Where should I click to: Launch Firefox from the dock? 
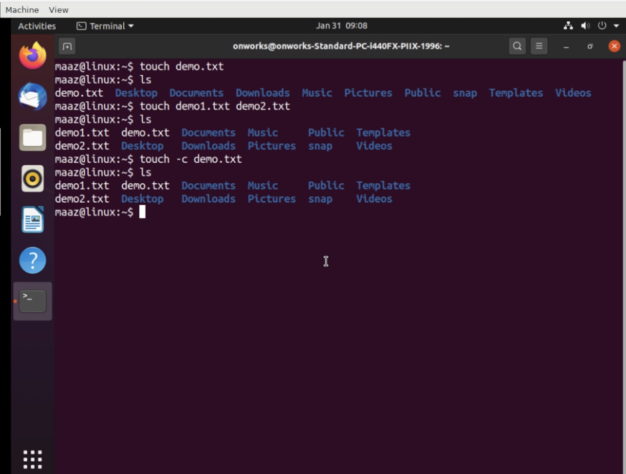pyautogui.click(x=33, y=55)
